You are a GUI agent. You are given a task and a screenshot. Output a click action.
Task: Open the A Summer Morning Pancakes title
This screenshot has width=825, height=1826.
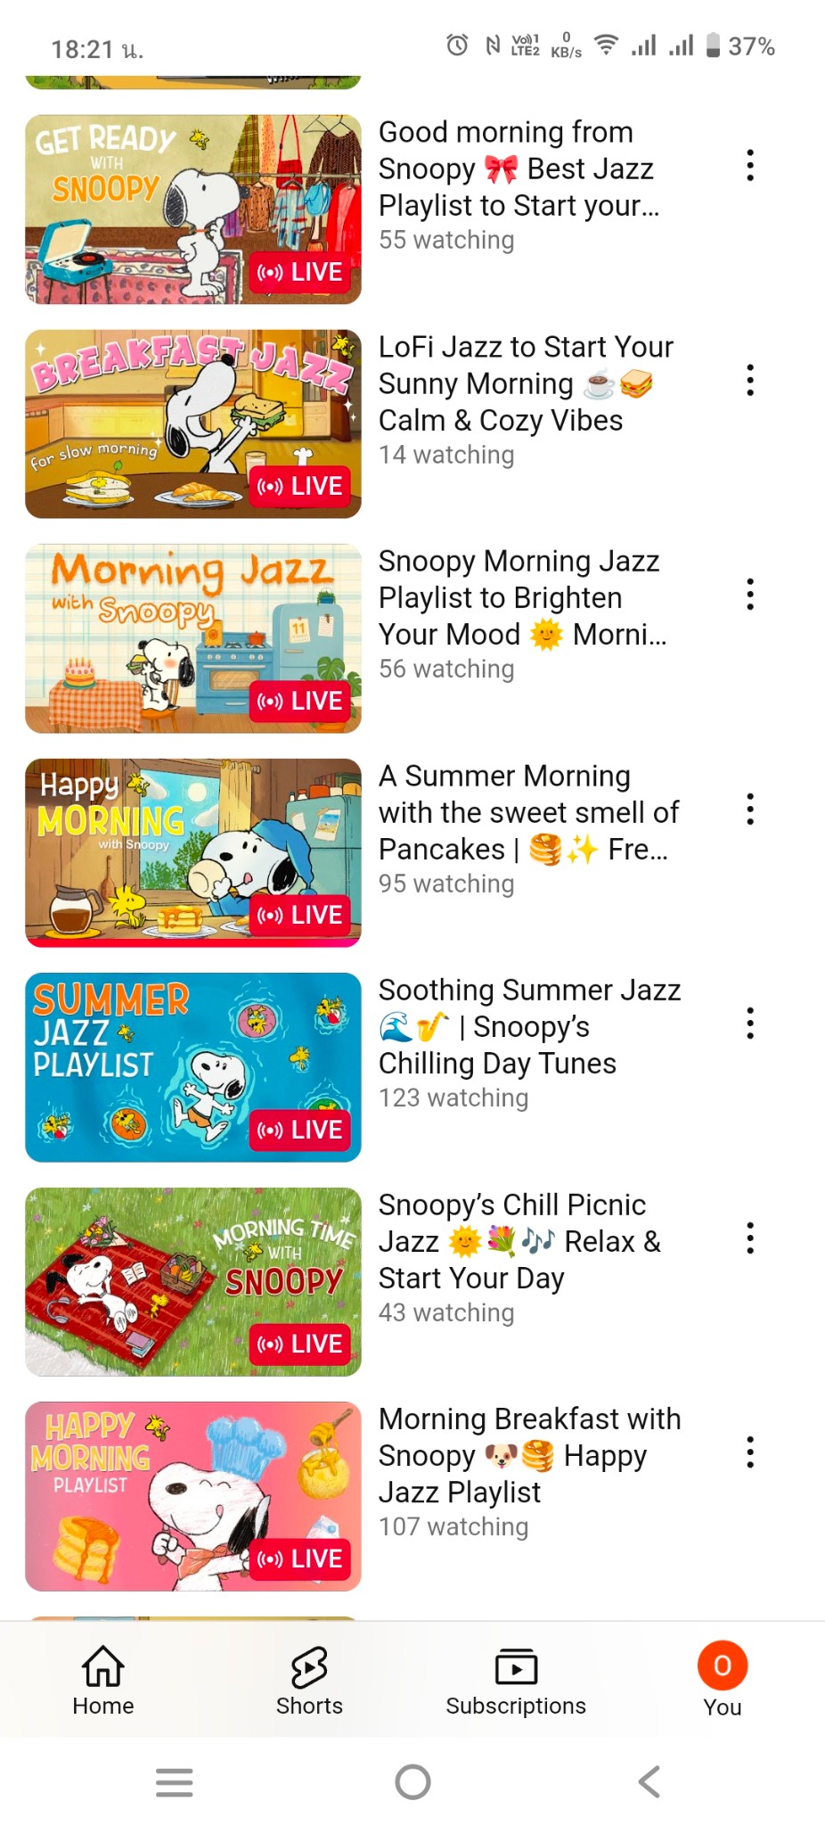[528, 812]
